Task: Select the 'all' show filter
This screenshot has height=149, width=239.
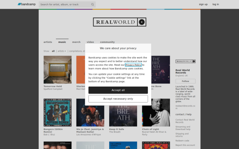Action: point(53,51)
